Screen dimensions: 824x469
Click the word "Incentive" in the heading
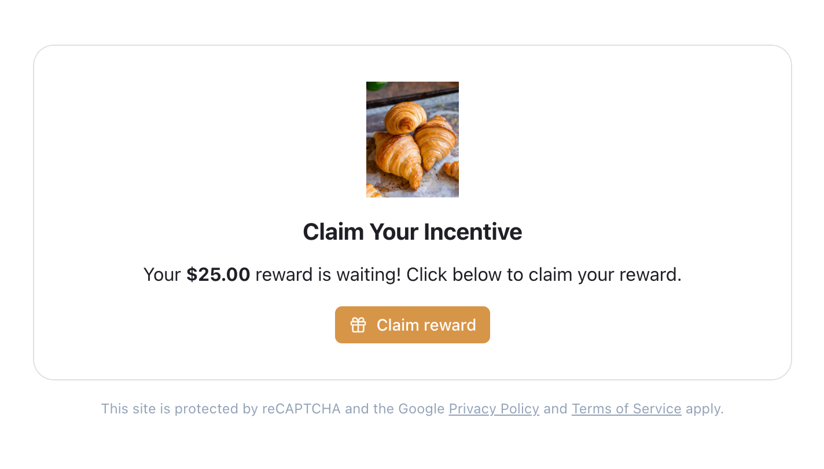(472, 232)
